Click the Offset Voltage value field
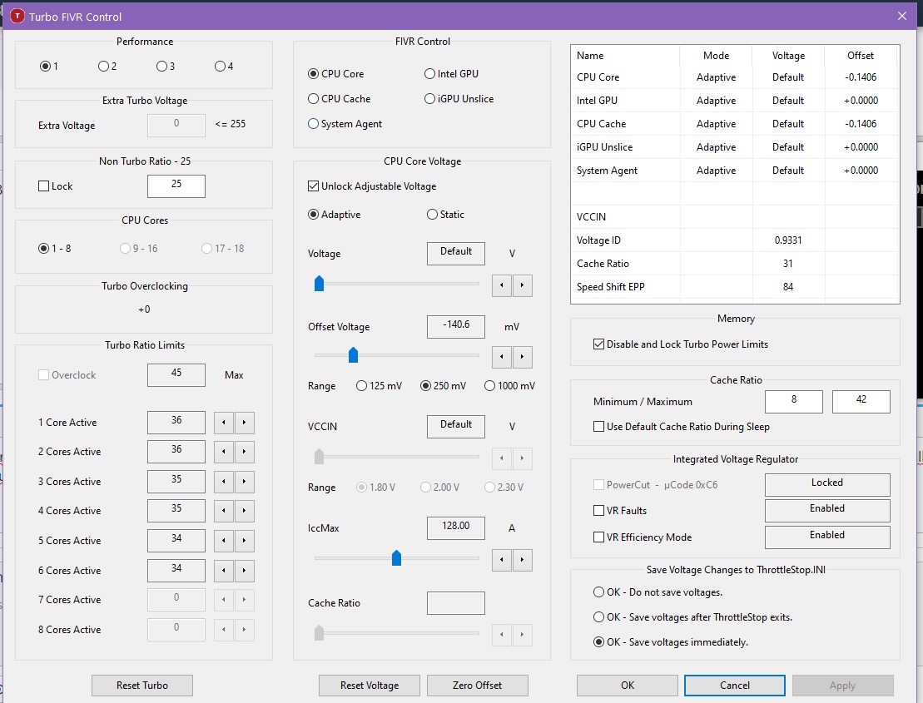The height and width of the screenshot is (703, 923). tap(455, 326)
